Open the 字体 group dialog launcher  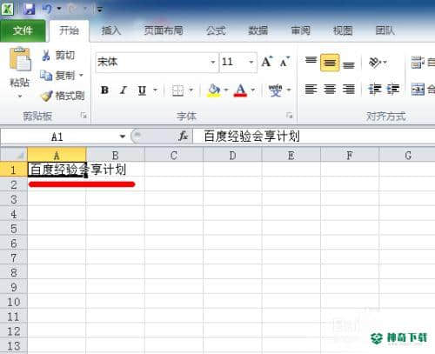289,116
